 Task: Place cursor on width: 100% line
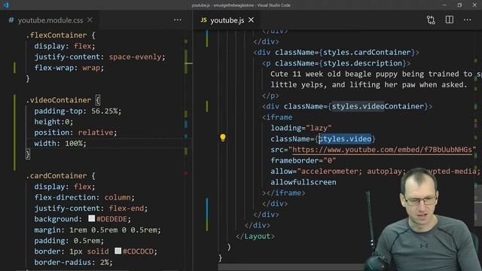tap(60, 144)
